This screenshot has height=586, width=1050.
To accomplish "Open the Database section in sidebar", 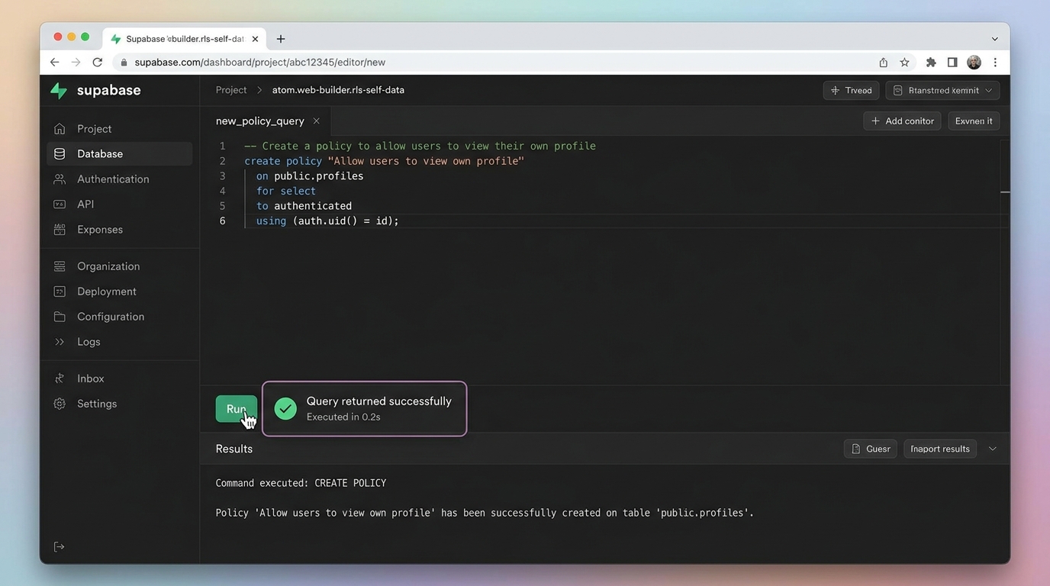I will 99,154.
